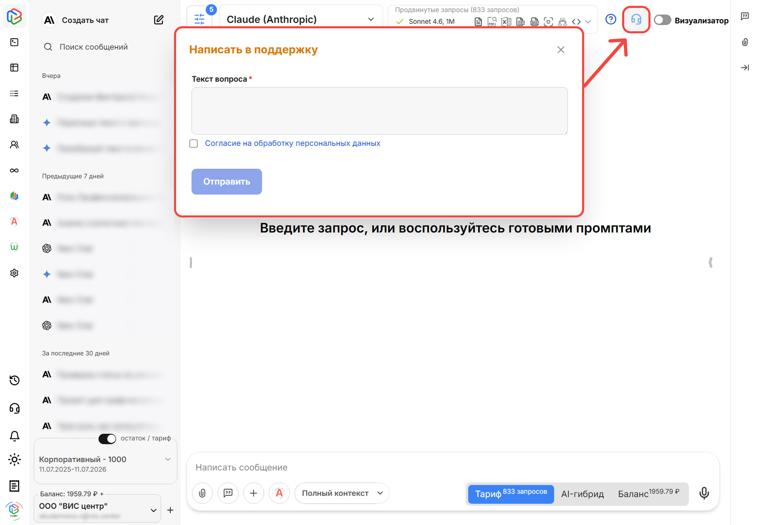Viewport: 759px width, 525px height.
Task: Toggle the остаток / тариф switch
Action: (107, 439)
